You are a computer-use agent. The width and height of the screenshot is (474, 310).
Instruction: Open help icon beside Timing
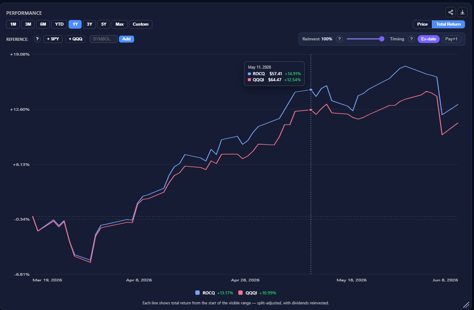411,39
